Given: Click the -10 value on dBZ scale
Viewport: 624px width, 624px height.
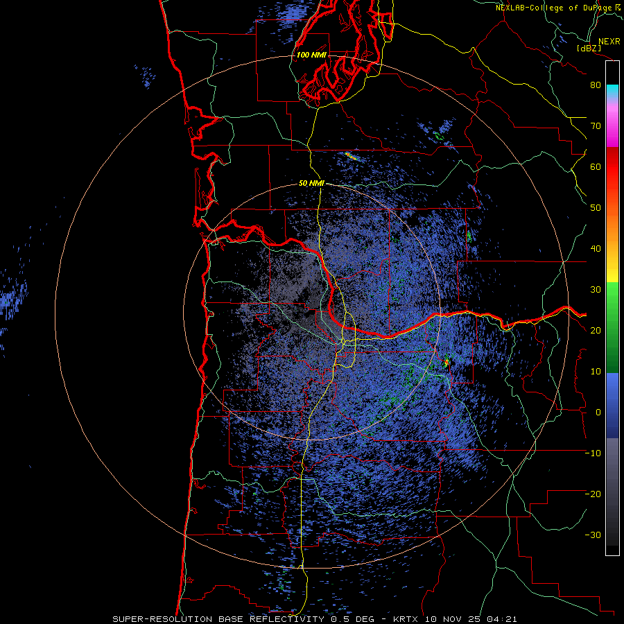Looking at the screenshot, I should click(x=593, y=453).
